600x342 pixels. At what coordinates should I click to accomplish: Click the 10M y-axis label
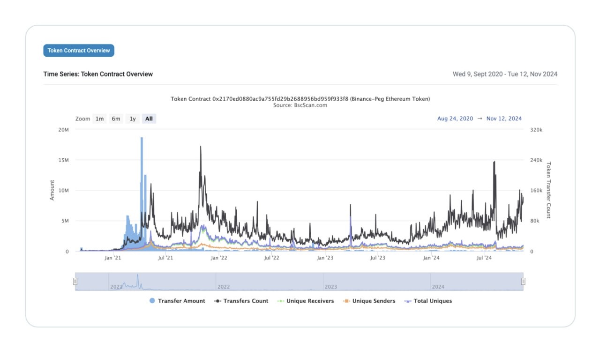[63, 191]
